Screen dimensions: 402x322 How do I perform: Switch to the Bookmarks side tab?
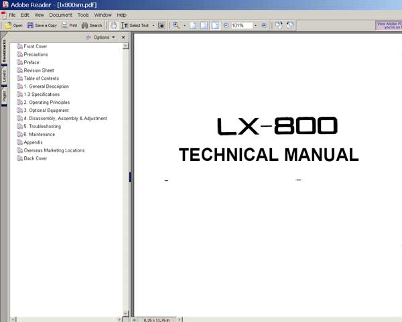click(4, 50)
